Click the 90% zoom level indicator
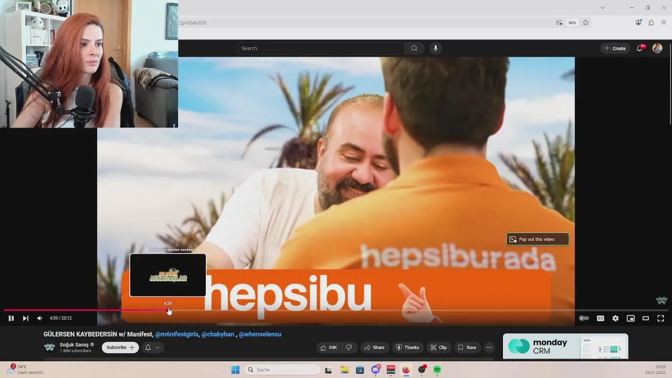The image size is (672, 378). pos(572,23)
